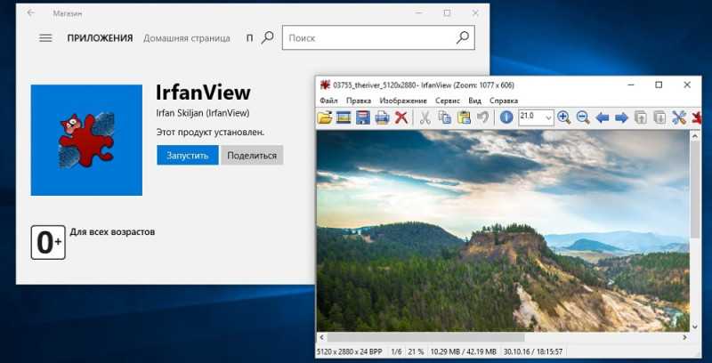The image size is (712, 363).
Task: Open the Изображение menu
Action: [x=403, y=101]
